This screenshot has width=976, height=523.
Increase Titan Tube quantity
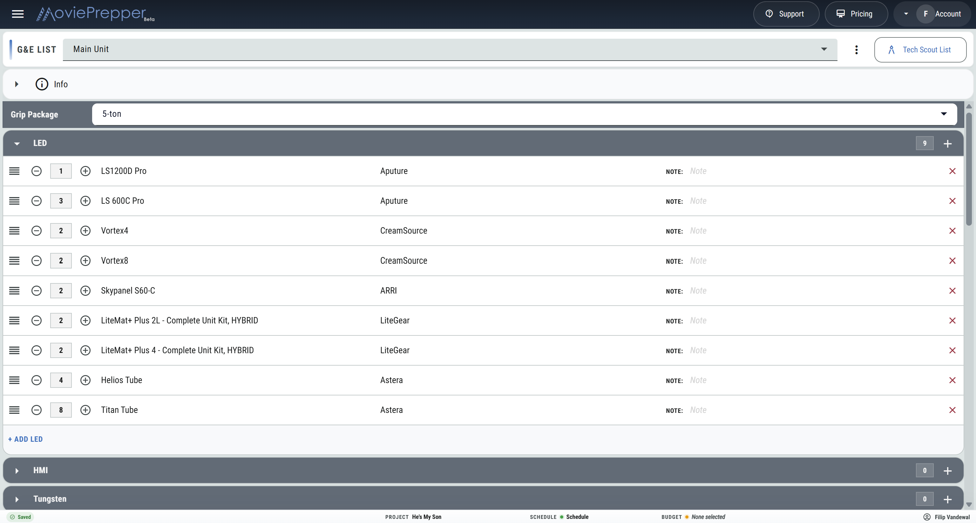point(85,410)
